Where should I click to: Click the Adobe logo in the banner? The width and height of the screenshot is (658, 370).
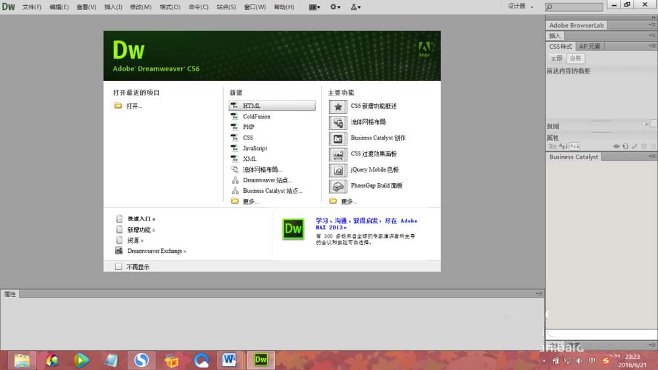(x=424, y=49)
